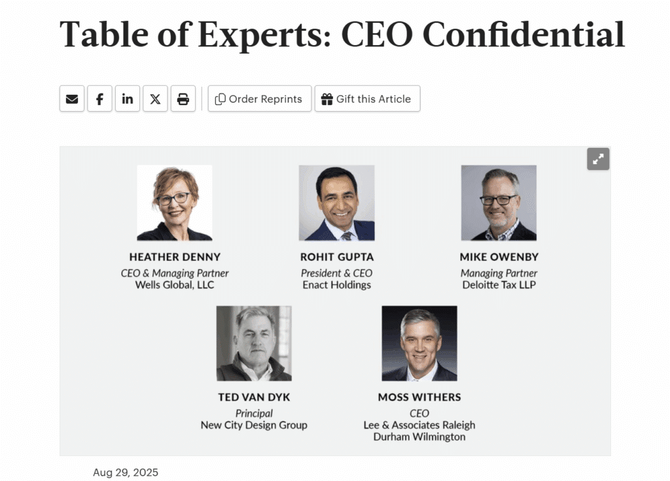Share article on LinkedIn
Screen dimensions: 670x481
128,99
